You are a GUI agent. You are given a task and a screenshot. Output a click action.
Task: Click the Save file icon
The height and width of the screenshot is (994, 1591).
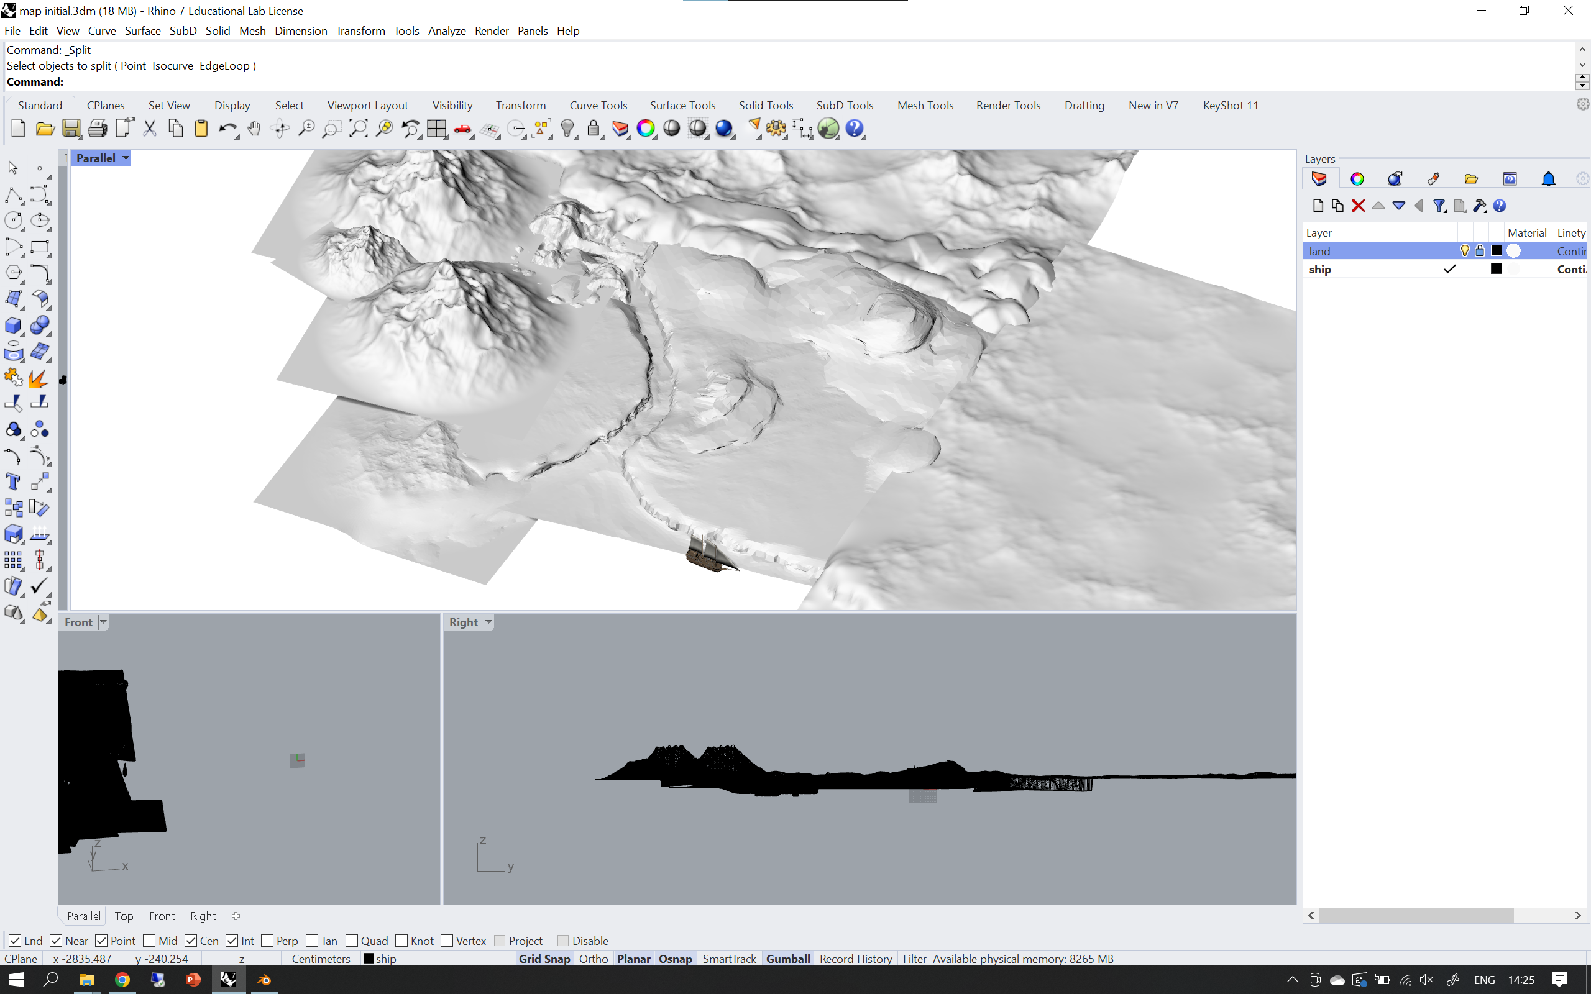click(x=70, y=128)
